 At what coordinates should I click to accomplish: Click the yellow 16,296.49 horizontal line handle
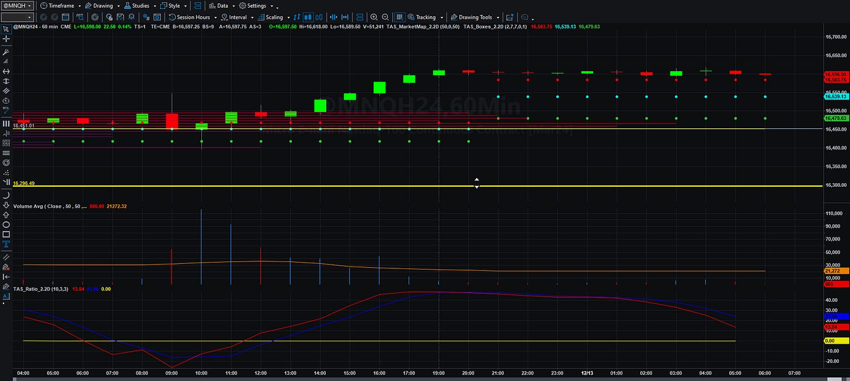click(477, 183)
